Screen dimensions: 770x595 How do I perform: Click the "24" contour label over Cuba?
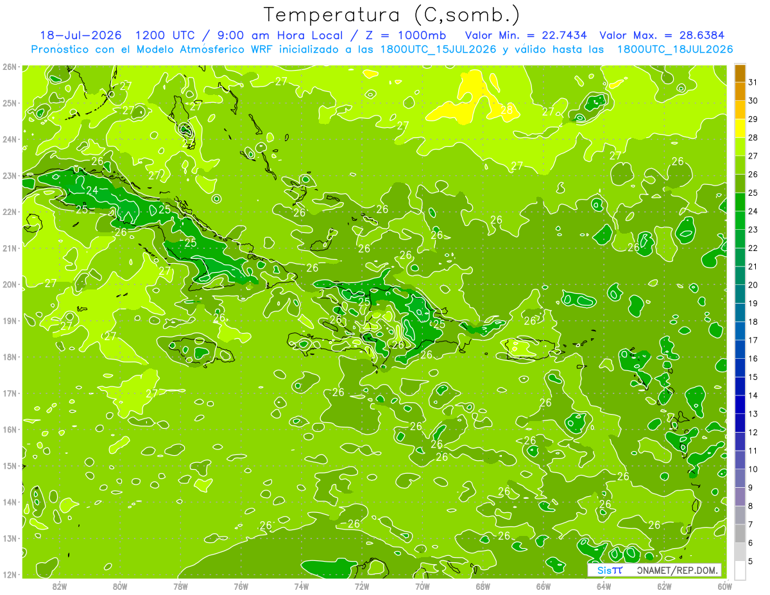92,191
